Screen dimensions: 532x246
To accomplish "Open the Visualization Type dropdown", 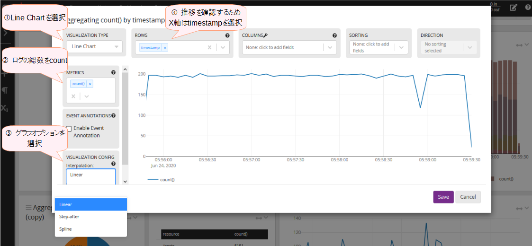I will [x=94, y=46].
